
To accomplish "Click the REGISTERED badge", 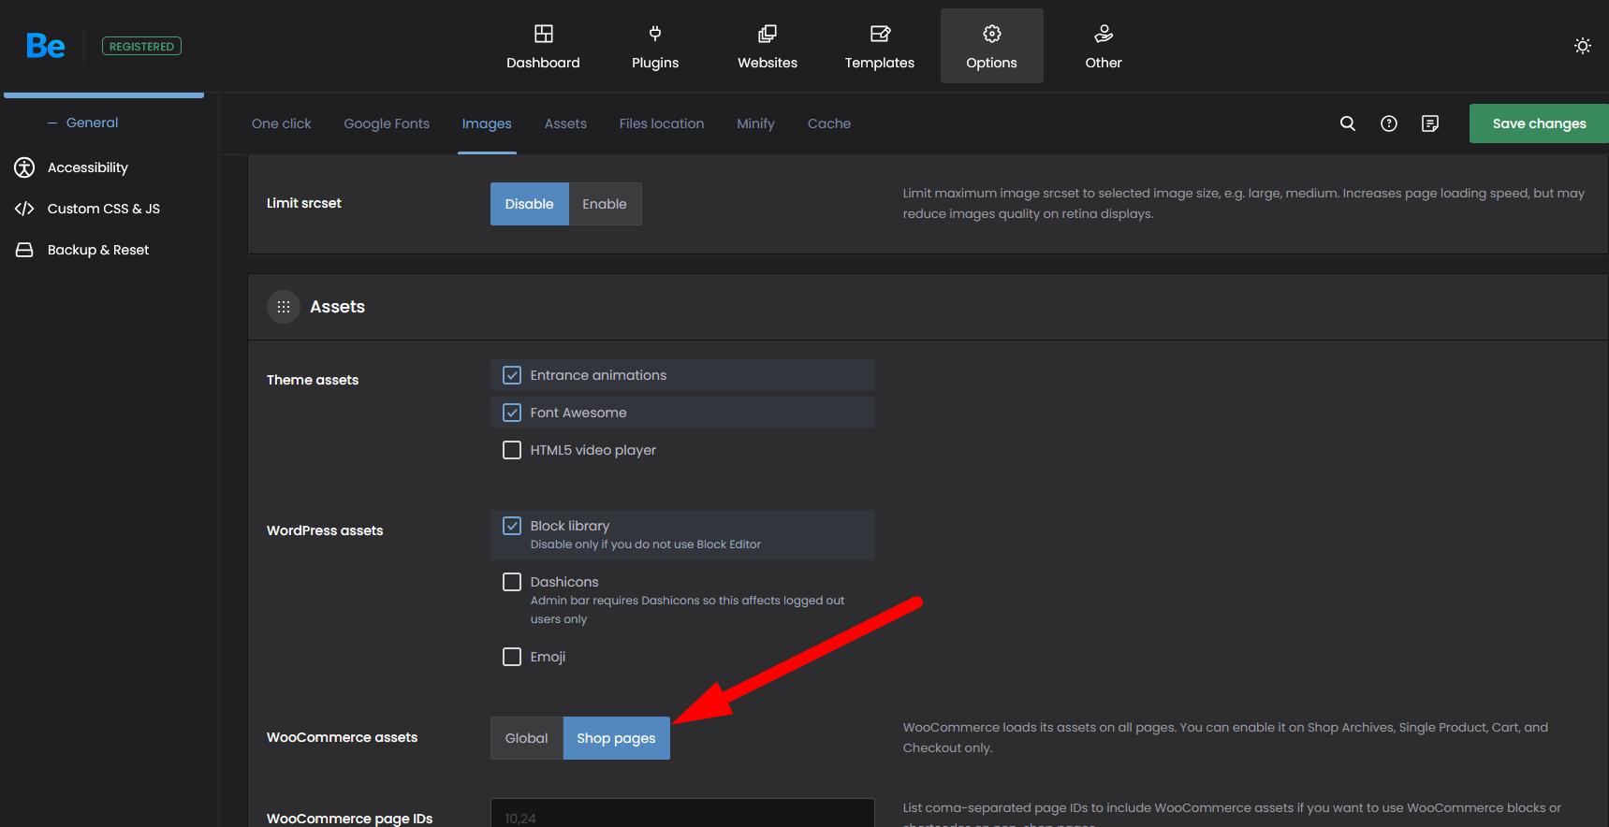I will 141,46.
